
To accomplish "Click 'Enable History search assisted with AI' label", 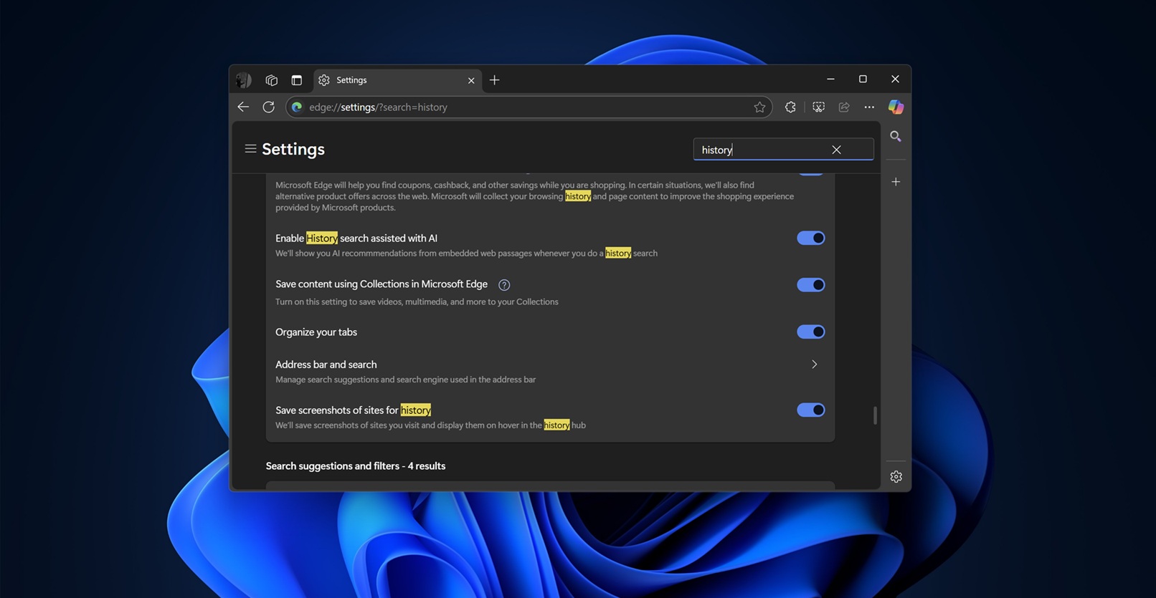I will [356, 238].
